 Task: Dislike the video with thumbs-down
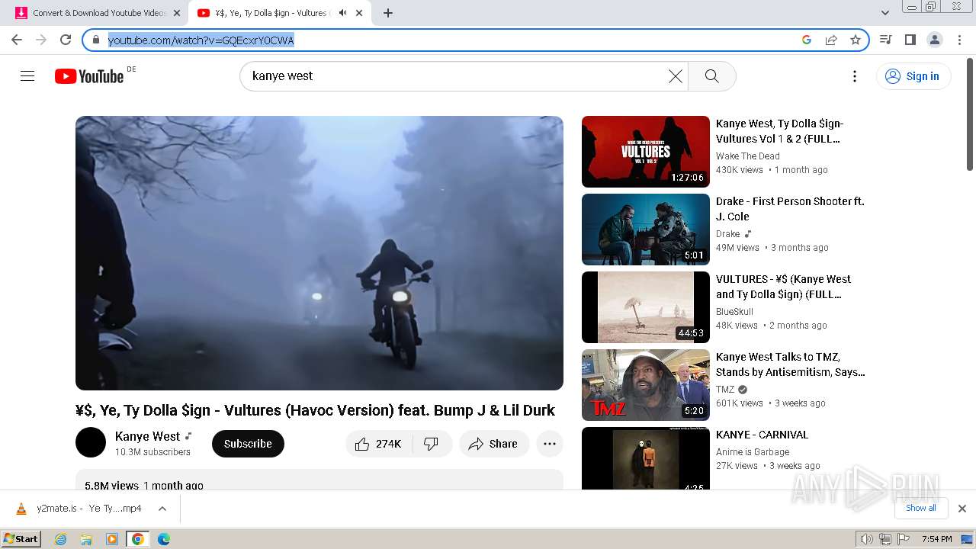[432, 444]
